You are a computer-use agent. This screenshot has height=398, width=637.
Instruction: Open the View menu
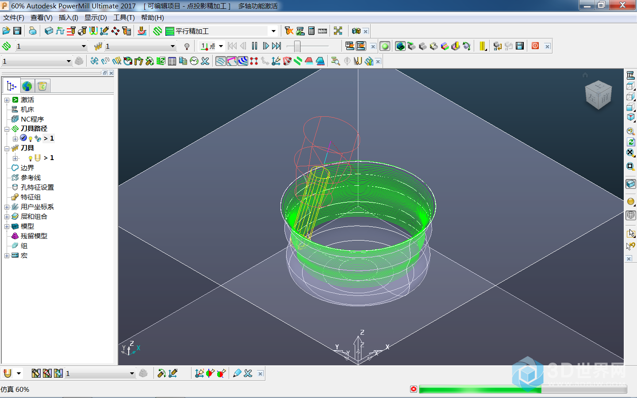pyautogui.click(x=41, y=17)
